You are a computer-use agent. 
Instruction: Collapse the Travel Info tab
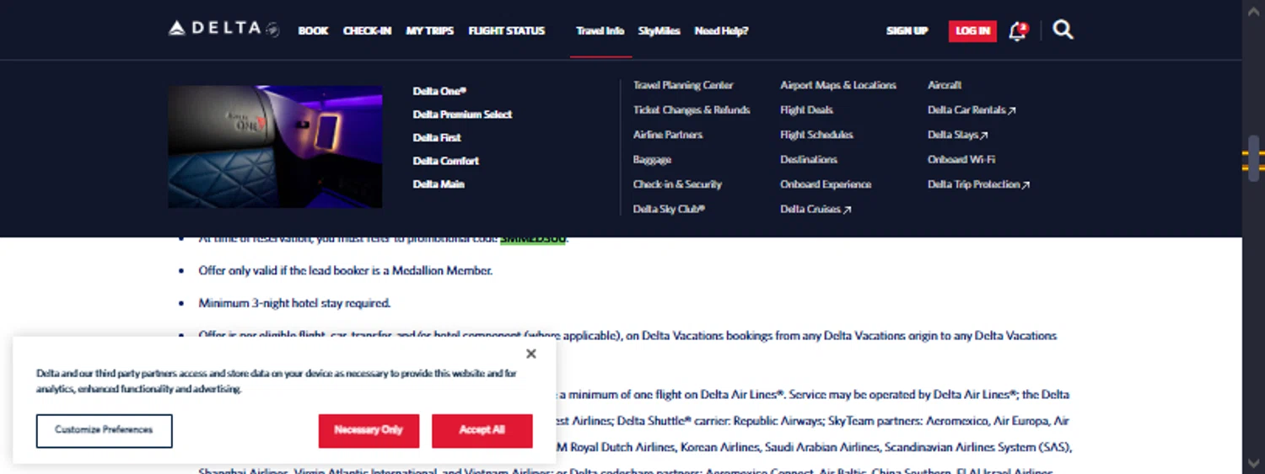(600, 30)
